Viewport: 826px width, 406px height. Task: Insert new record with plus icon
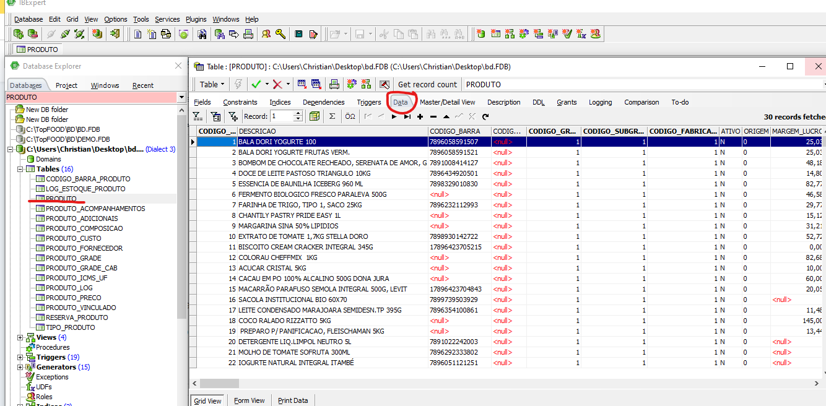[x=420, y=116]
